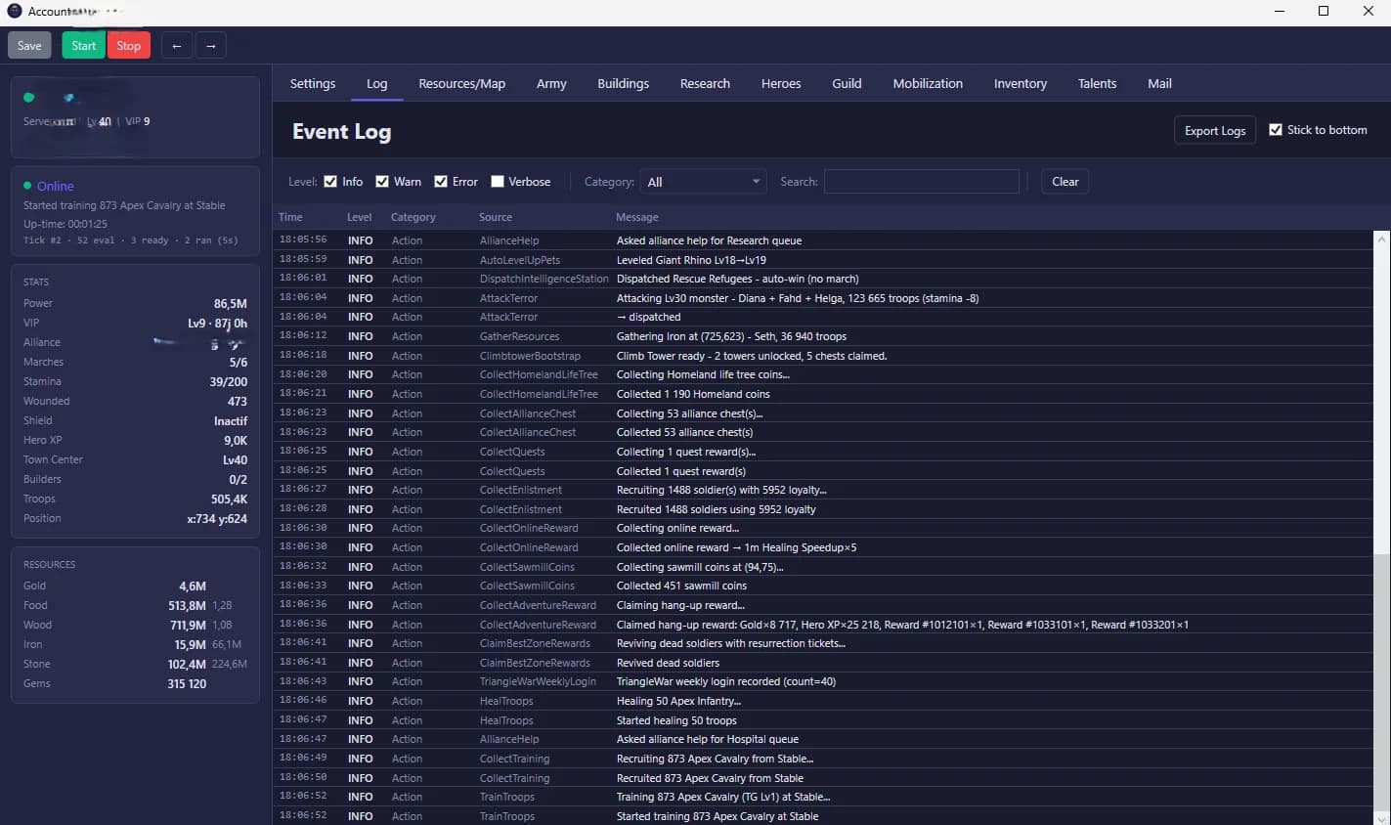Click the log scrollbar up arrow
Viewport: 1391px width, 825px height.
1381,239
